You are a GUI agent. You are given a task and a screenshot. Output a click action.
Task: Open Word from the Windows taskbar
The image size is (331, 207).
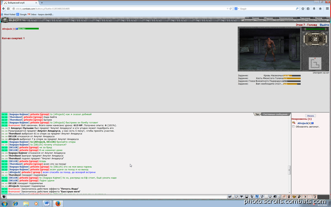tap(46, 203)
